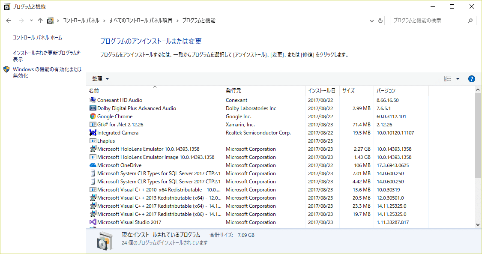Viewport: 482px width, 254px height.
Task: Go back with the left arrow
Action: (9, 21)
